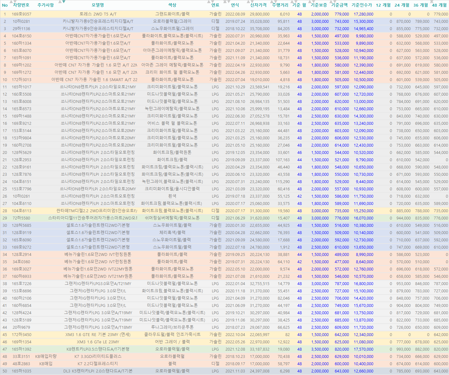Click model XM3 1.6 GTE RE 기본 23MY (면세)
This screenshot has width=449, height=375.
tap(98, 335)
